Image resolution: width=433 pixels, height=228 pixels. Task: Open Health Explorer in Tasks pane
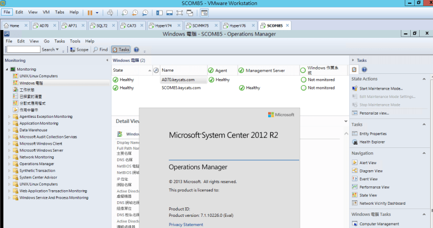[372, 142]
